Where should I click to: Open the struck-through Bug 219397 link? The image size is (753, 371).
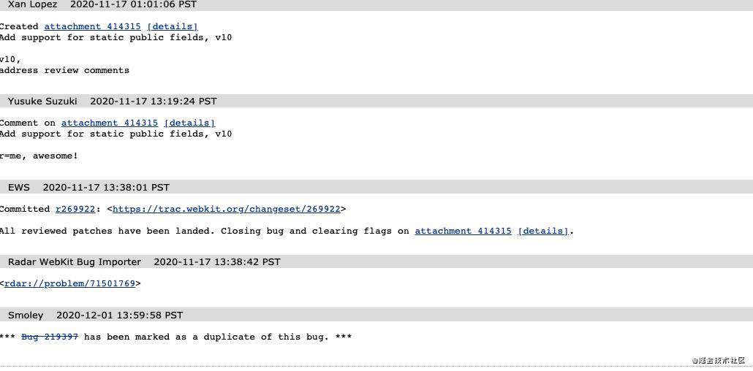[50, 337]
